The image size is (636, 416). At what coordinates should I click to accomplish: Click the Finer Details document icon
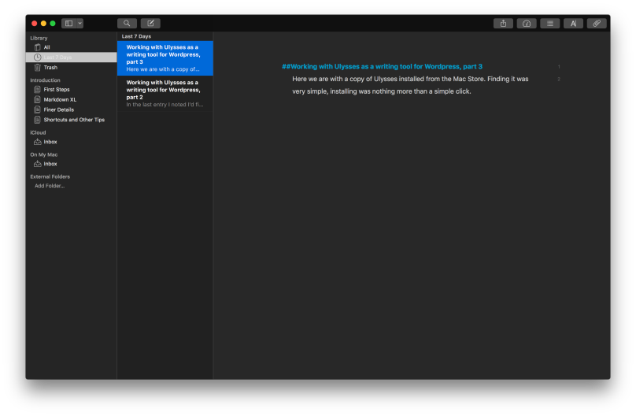37,110
